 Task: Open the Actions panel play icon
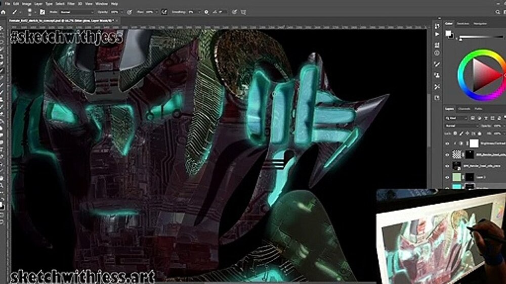437,34
